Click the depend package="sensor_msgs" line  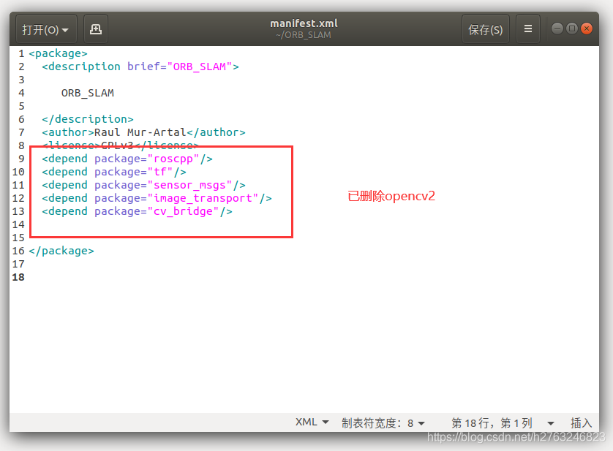point(143,185)
